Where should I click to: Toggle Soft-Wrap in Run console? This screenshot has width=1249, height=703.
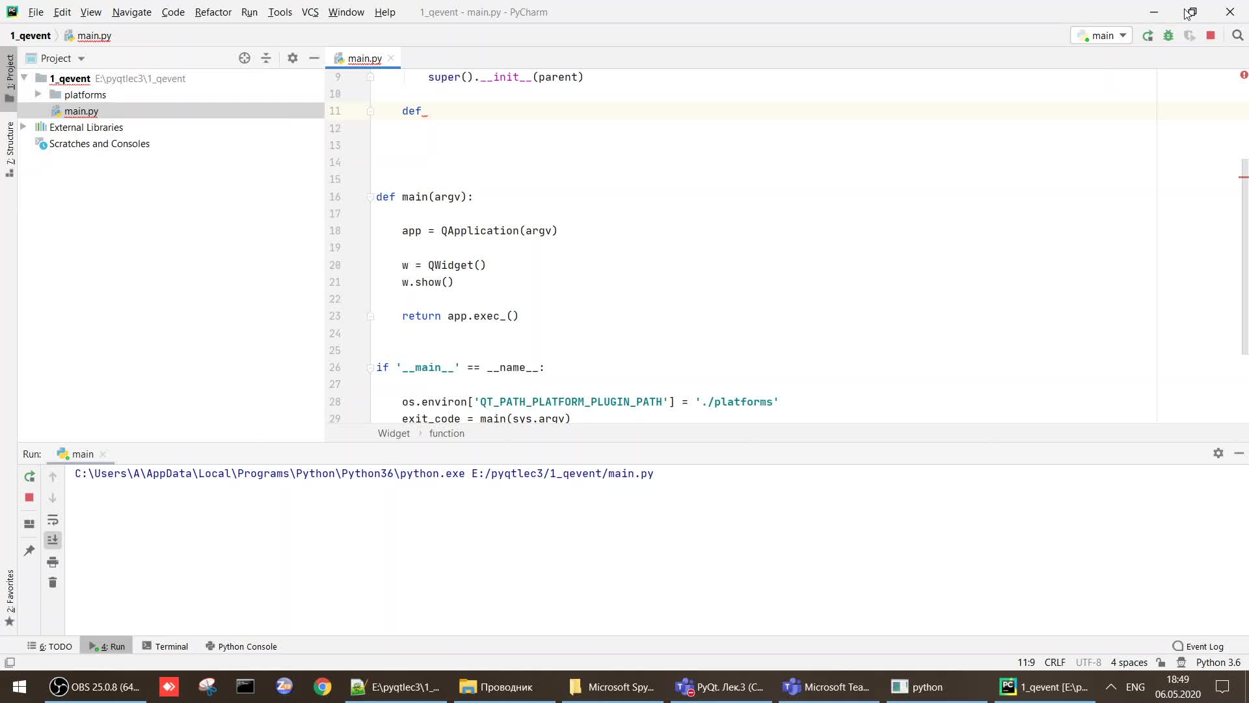pos(53,519)
